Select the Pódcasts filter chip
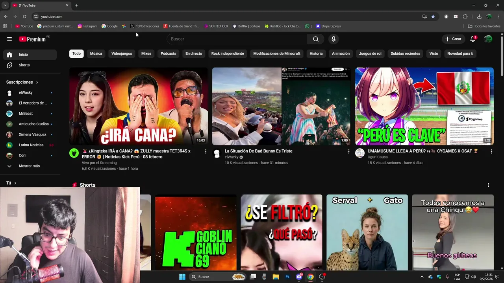504x283 pixels. tap(168, 53)
